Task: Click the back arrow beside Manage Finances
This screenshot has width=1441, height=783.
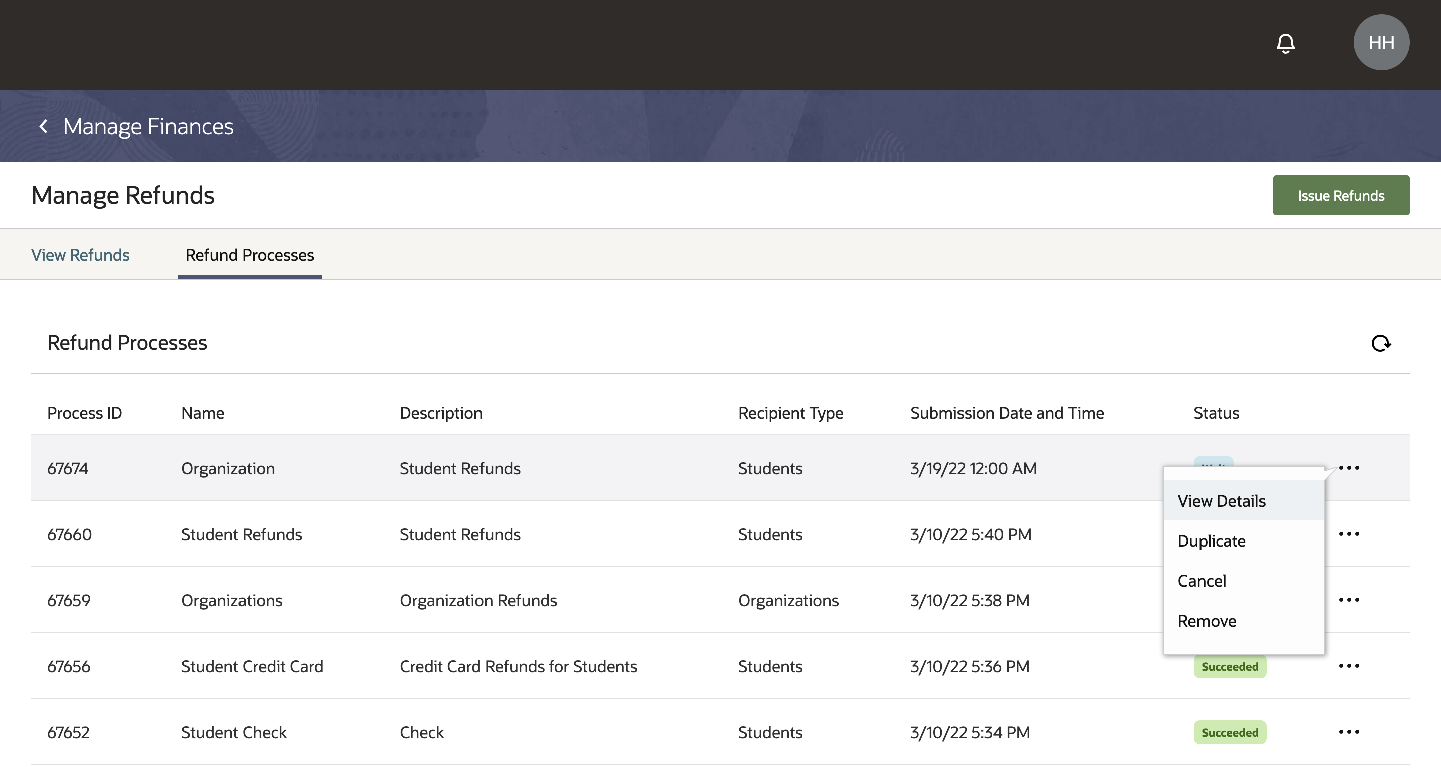Action: pyautogui.click(x=43, y=126)
